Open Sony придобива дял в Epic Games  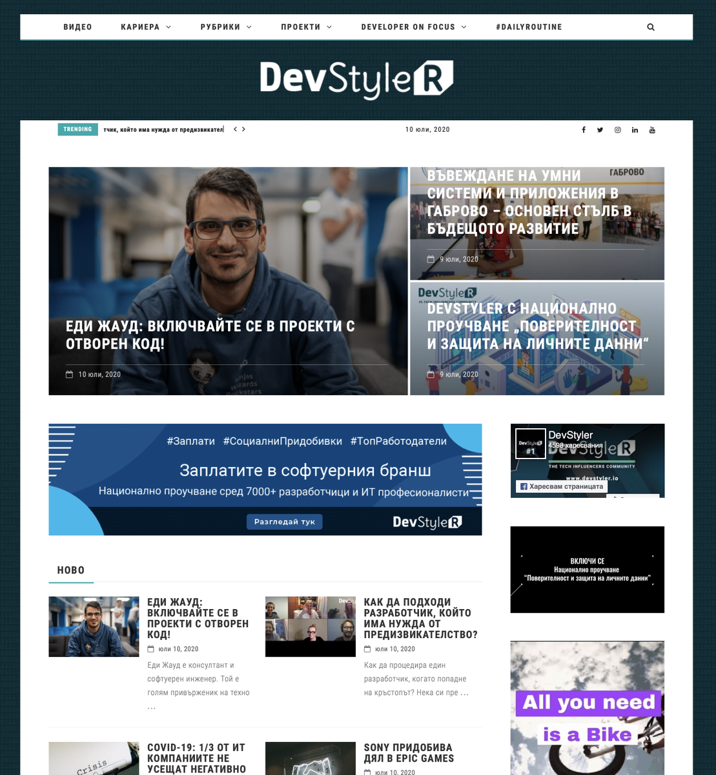click(x=409, y=753)
